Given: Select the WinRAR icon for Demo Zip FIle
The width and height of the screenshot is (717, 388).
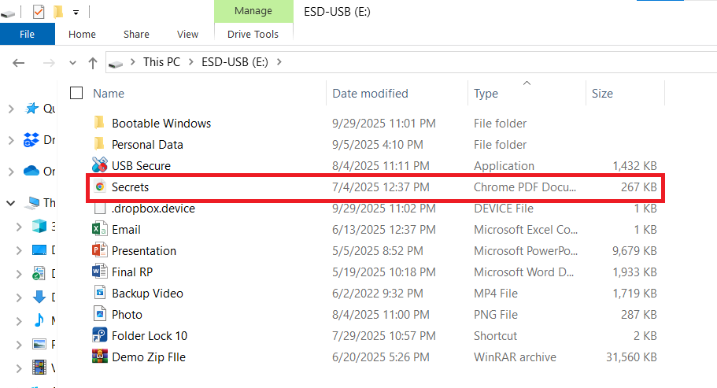Looking at the screenshot, I should point(100,357).
